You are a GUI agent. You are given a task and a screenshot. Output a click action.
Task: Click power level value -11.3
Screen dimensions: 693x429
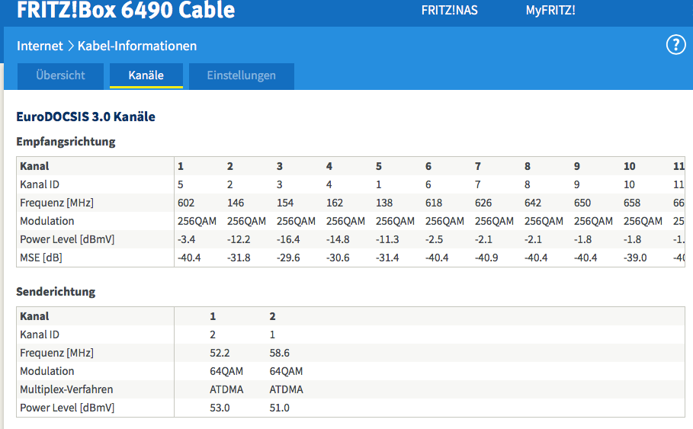click(387, 239)
